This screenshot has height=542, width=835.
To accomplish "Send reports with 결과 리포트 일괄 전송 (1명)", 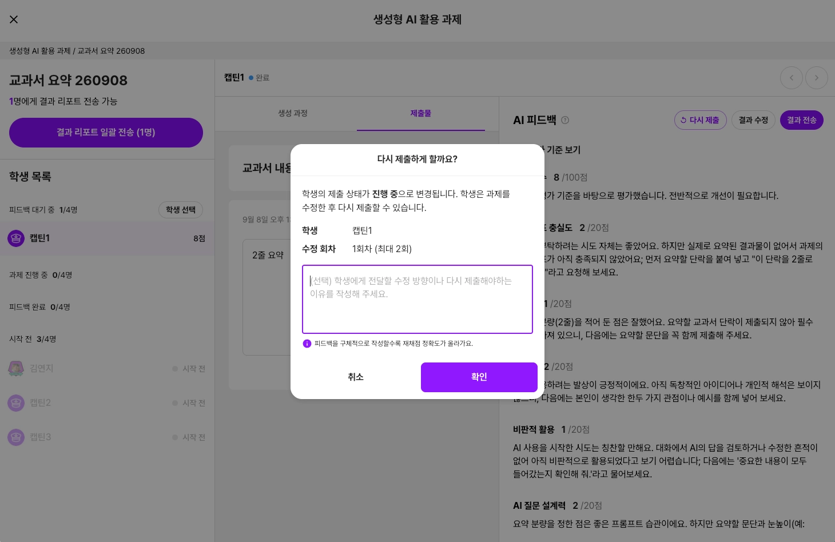I will 106,133.
